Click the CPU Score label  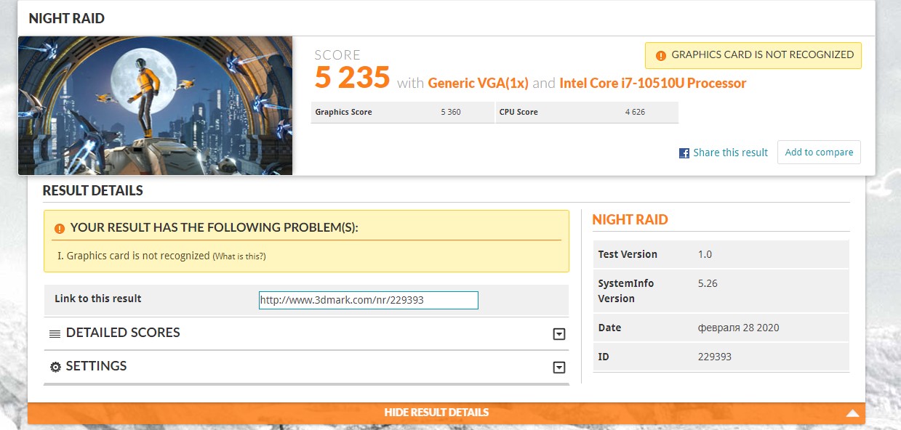click(518, 112)
